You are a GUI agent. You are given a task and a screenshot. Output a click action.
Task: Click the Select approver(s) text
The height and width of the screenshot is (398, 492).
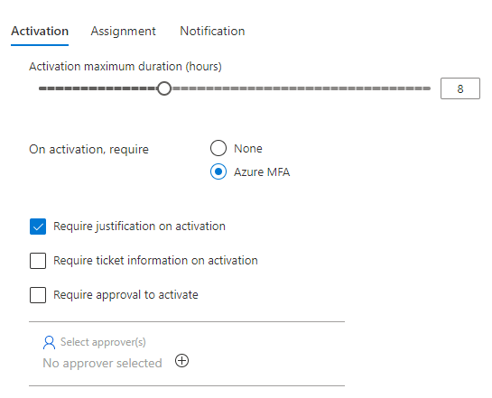(x=103, y=342)
